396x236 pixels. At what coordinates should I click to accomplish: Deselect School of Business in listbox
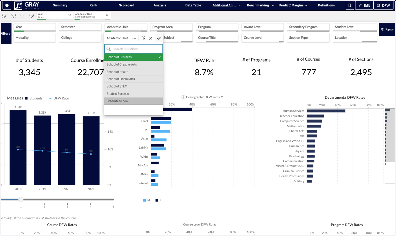click(x=134, y=57)
